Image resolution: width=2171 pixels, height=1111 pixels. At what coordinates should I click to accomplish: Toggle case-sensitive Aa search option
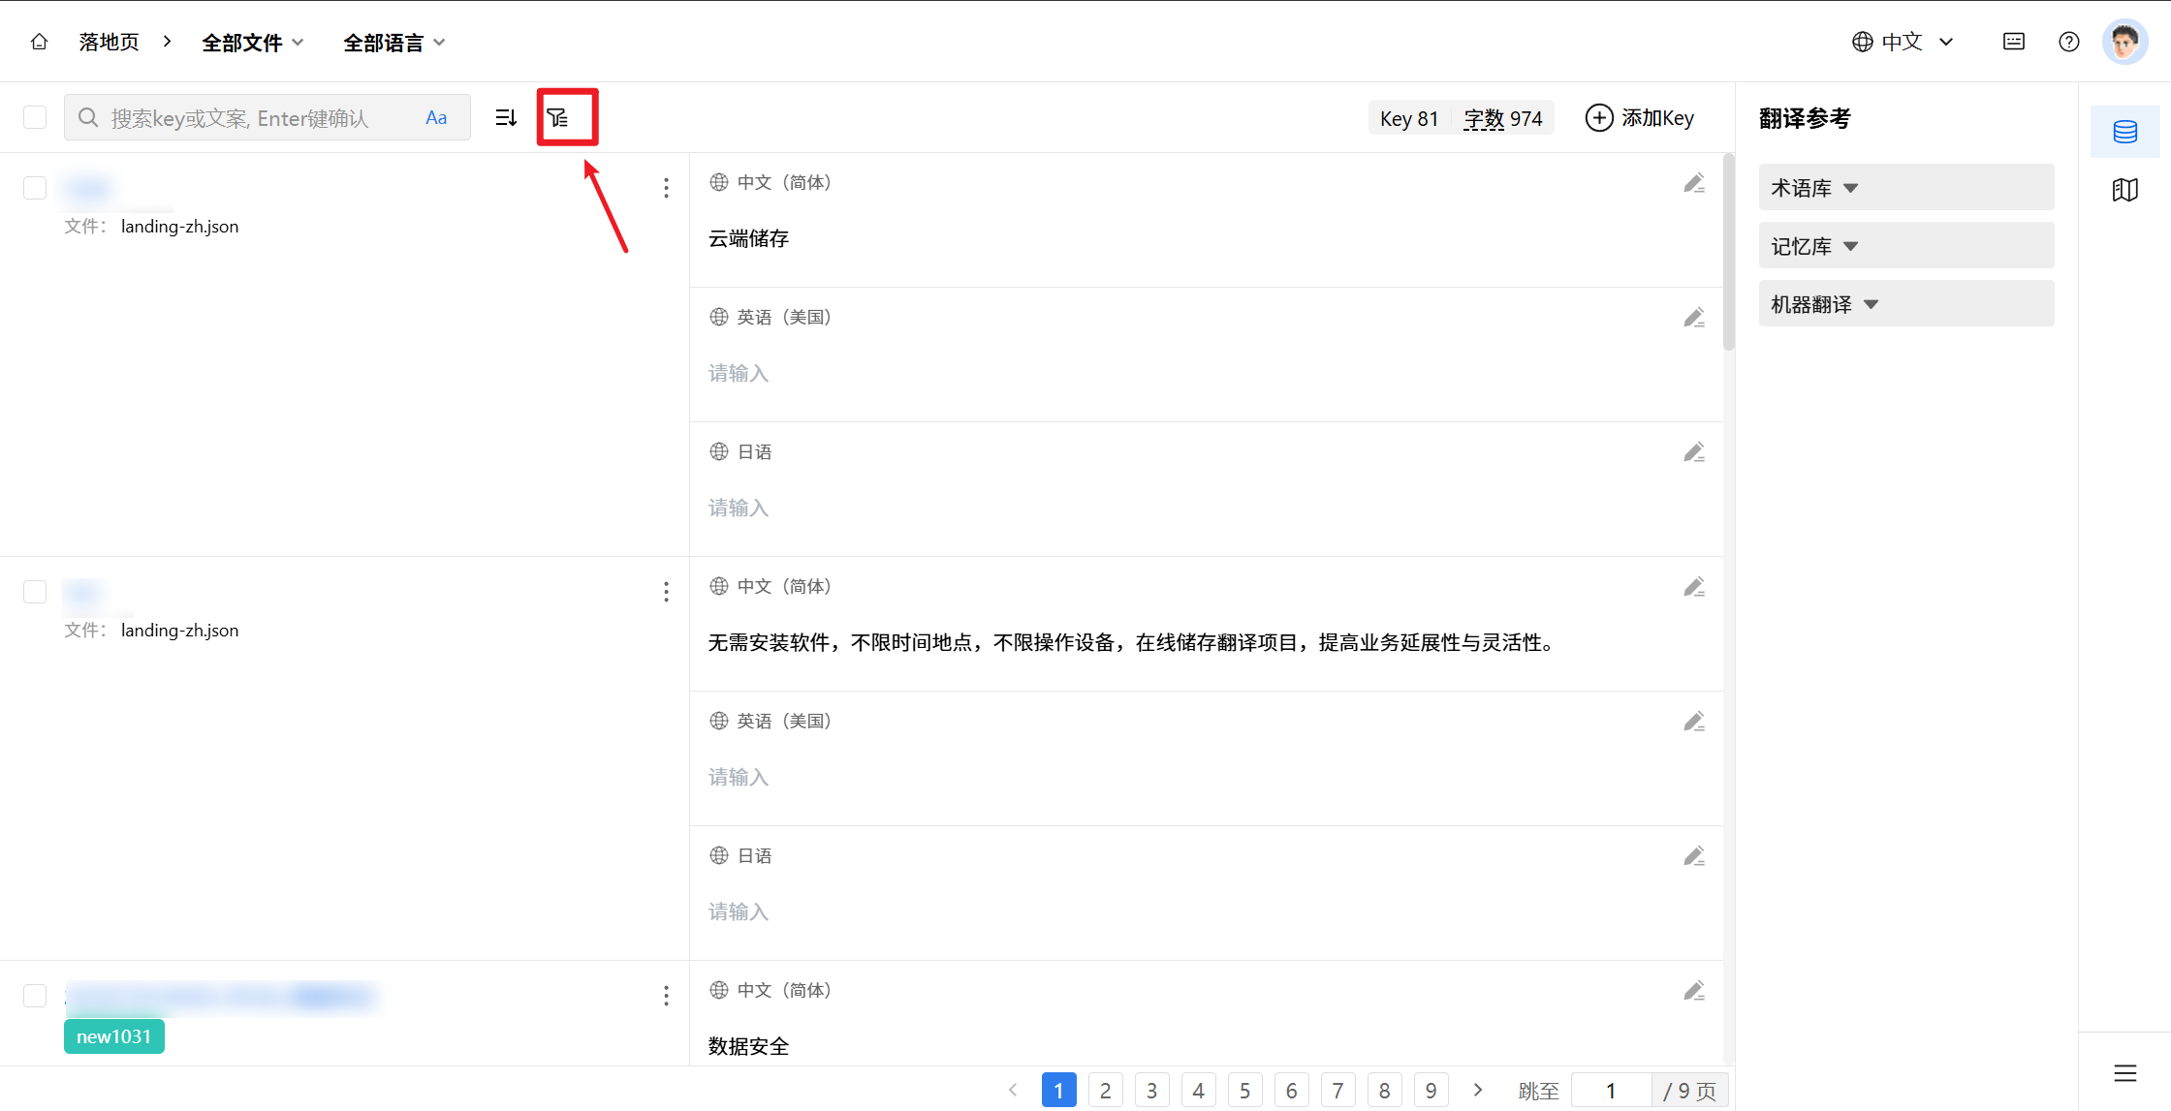[x=436, y=118]
